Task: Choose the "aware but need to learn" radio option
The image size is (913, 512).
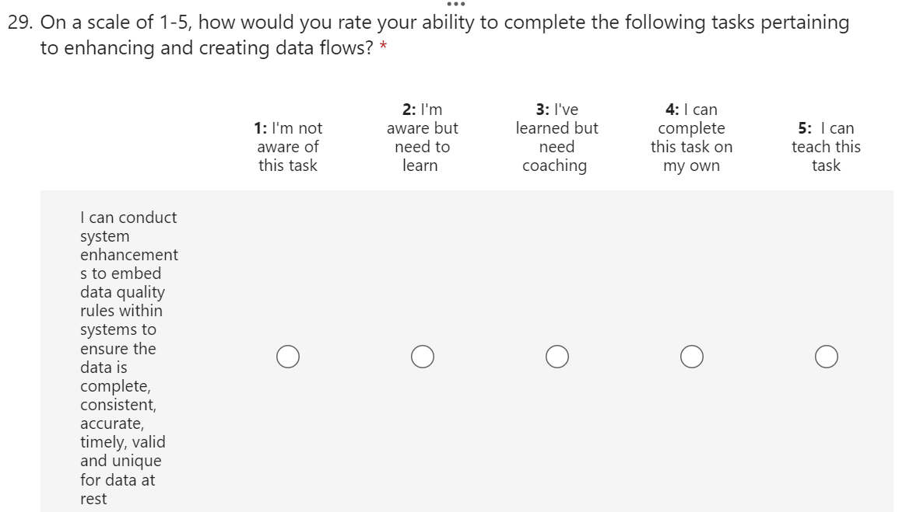Action: pos(423,356)
